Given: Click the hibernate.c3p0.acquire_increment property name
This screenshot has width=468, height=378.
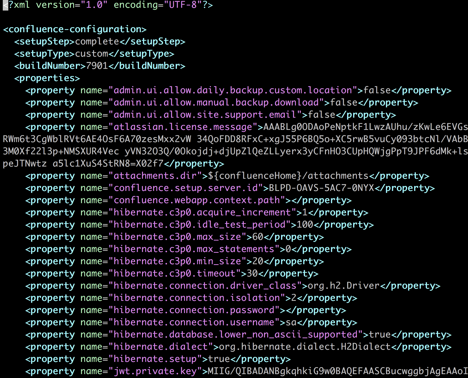Looking at the screenshot, I should pyautogui.click(x=202, y=212).
